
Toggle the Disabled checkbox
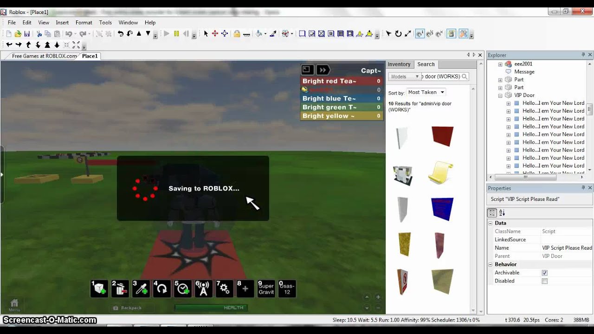tap(544, 281)
